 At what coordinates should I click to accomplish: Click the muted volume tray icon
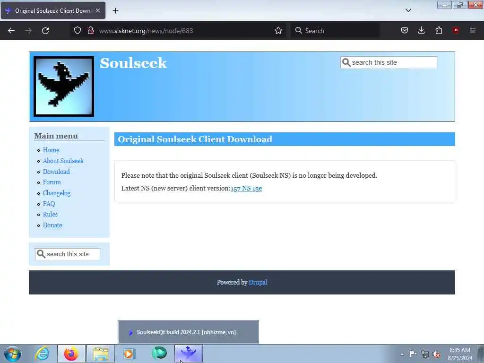coord(436,354)
